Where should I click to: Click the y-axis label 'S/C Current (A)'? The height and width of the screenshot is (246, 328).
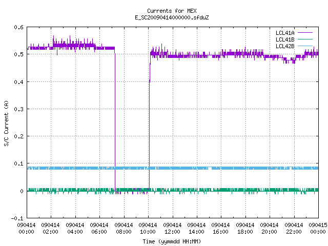click(6, 123)
